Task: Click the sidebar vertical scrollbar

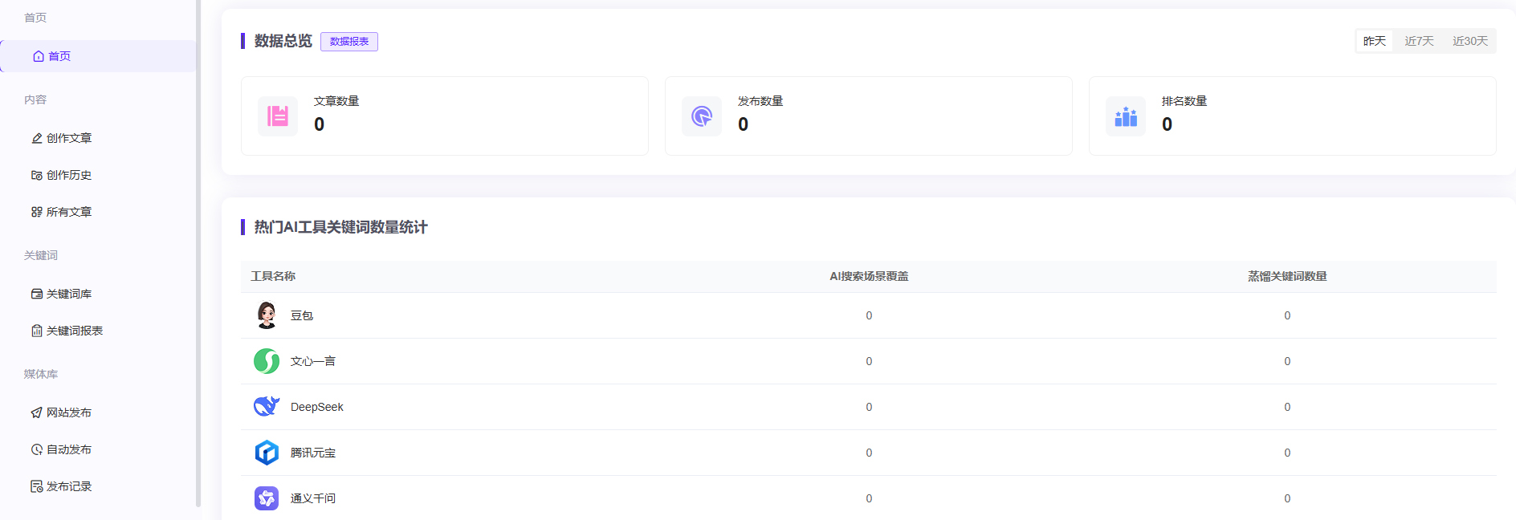Action: 198,254
